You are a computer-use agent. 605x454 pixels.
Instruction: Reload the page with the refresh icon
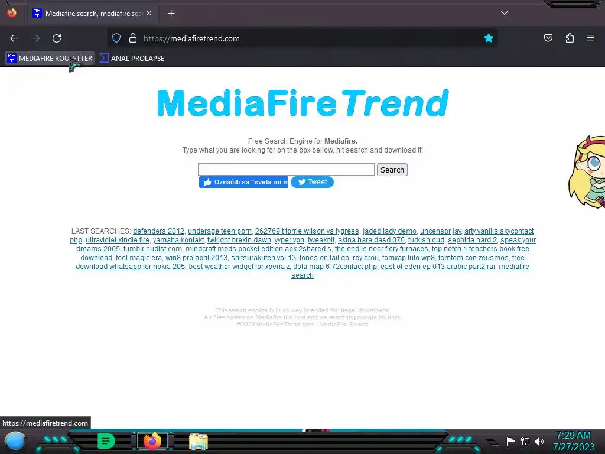pyautogui.click(x=57, y=38)
